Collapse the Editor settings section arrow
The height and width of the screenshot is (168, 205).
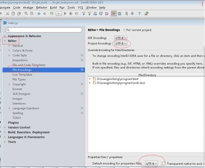[5, 41]
